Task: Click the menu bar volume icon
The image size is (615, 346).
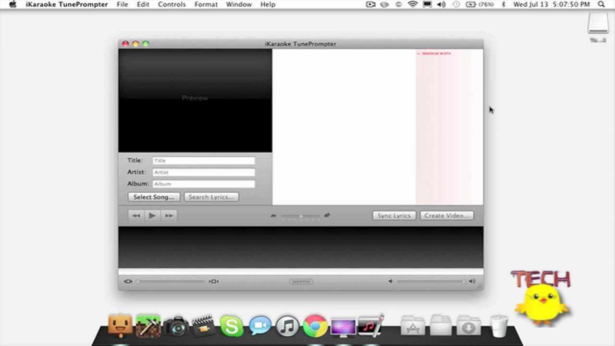Action: 442,4
